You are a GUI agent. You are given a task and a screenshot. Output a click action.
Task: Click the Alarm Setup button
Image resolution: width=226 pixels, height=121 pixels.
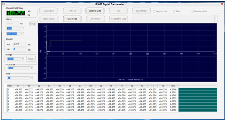(x=32, y=24)
